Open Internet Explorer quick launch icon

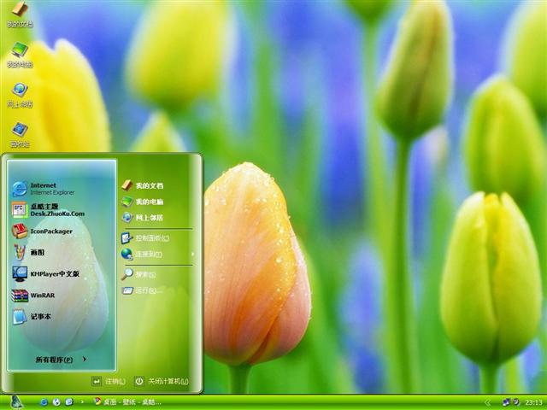[x=44, y=402]
